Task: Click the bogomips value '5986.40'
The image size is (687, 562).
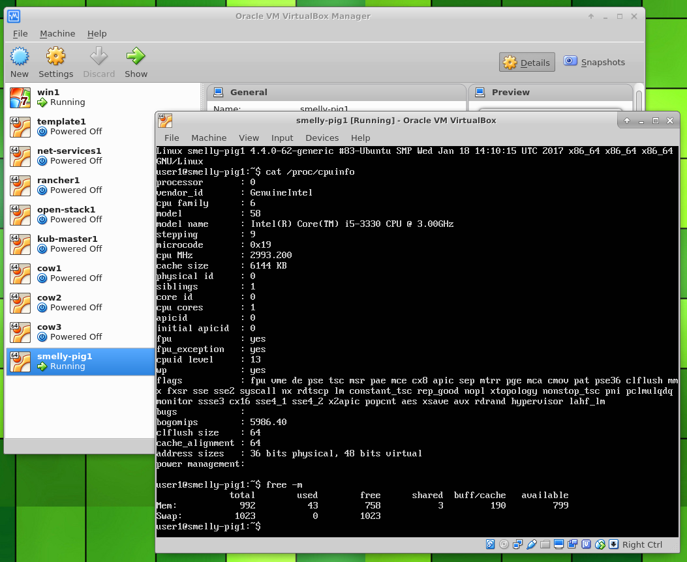Action: click(268, 422)
